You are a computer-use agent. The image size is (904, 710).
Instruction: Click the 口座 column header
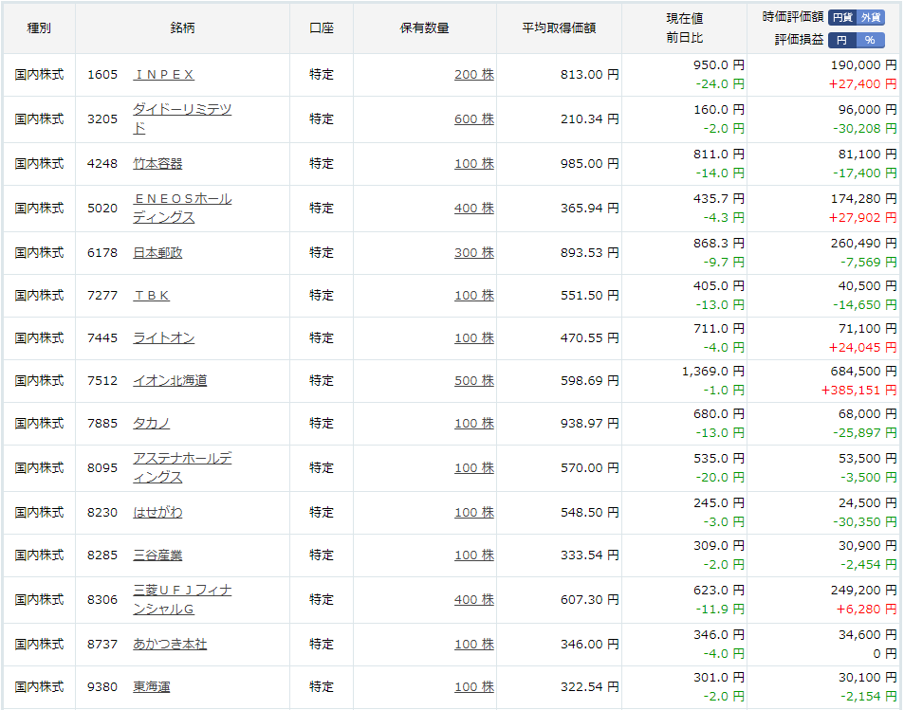tap(322, 28)
